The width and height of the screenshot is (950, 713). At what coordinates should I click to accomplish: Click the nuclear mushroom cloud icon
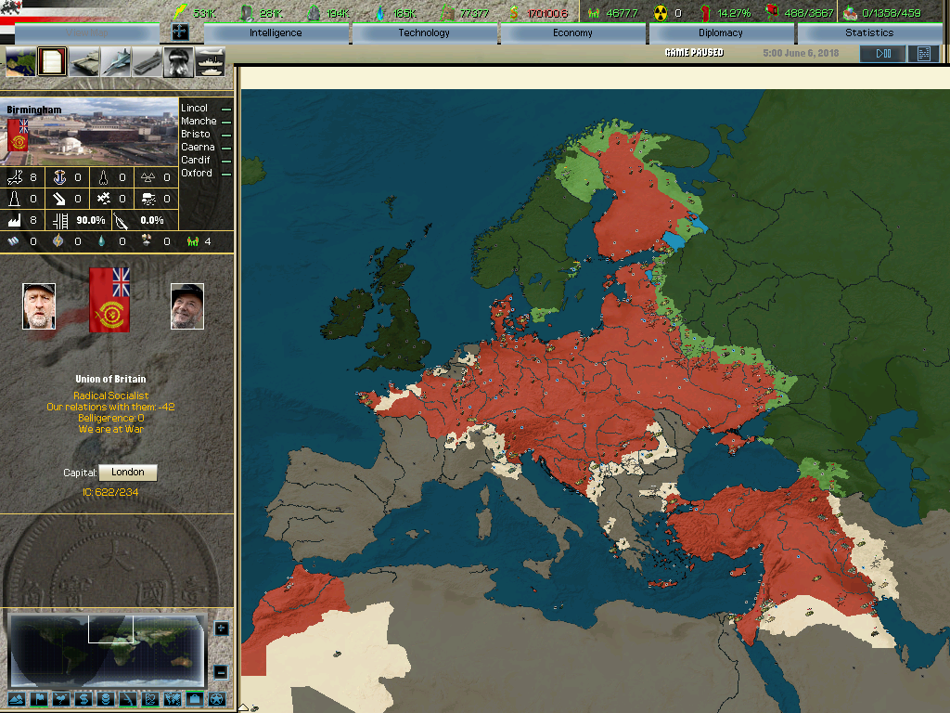(x=178, y=62)
